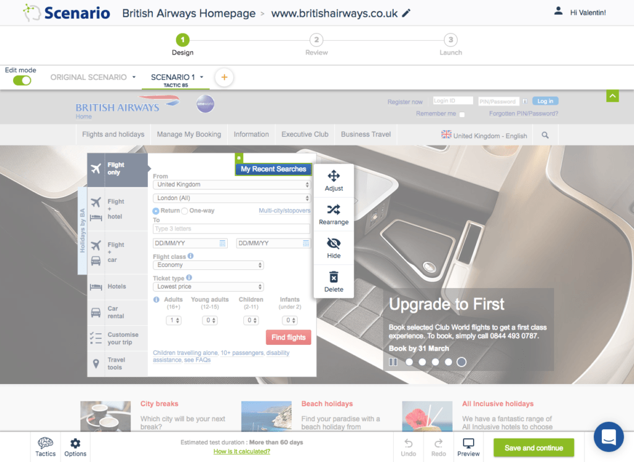
Task: Click the Login ID input field
Action: (x=453, y=101)
